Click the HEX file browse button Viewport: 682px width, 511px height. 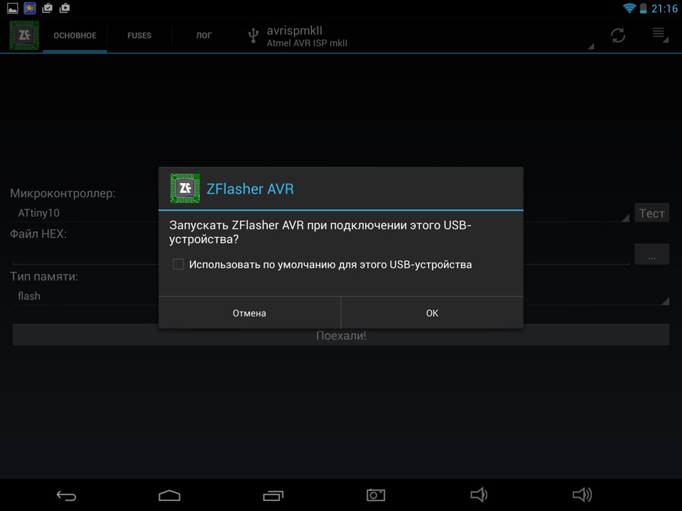coord(651,255)
